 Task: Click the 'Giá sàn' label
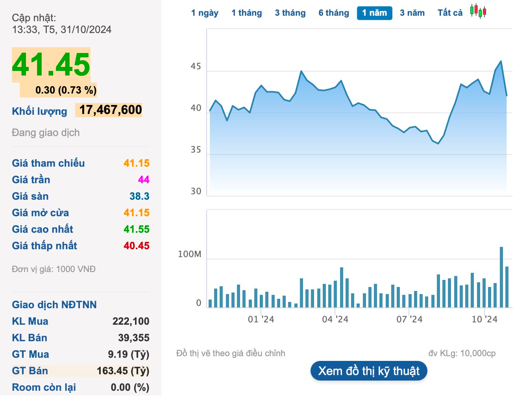30,196
